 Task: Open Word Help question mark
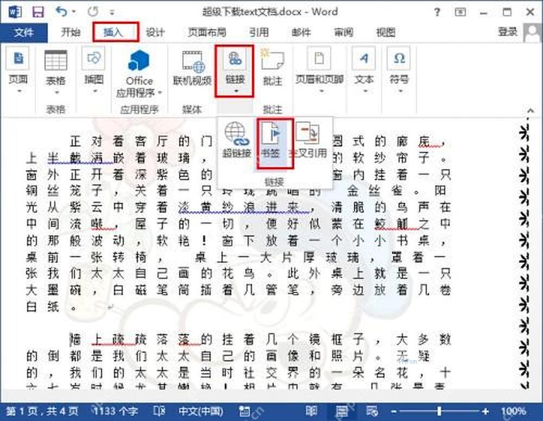(437, 12)
